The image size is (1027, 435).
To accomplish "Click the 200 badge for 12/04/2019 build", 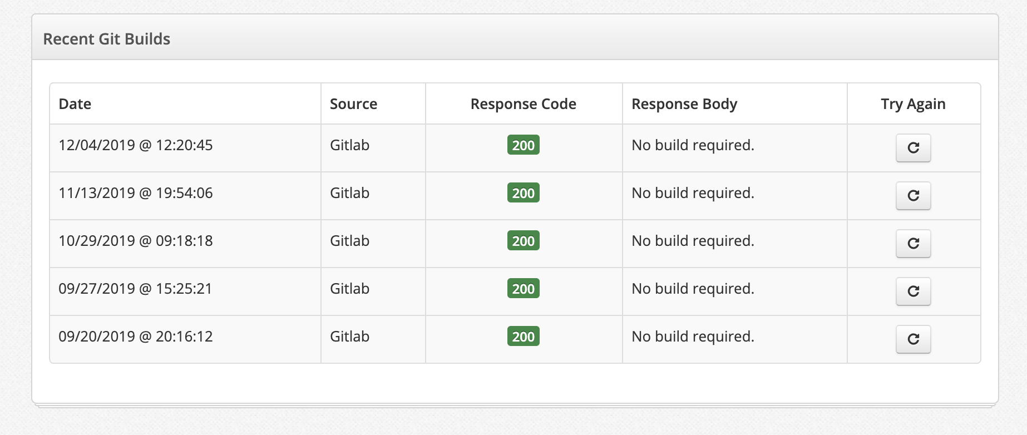I will (523, 145).
